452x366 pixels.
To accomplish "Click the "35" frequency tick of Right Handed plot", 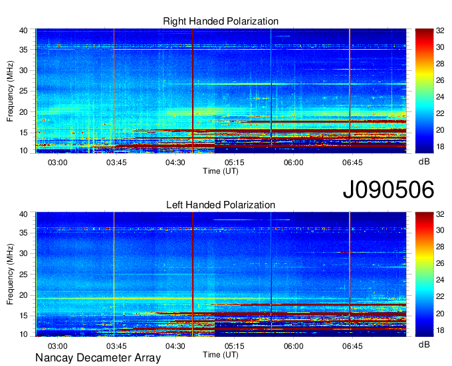I will (x=23, y=50).
